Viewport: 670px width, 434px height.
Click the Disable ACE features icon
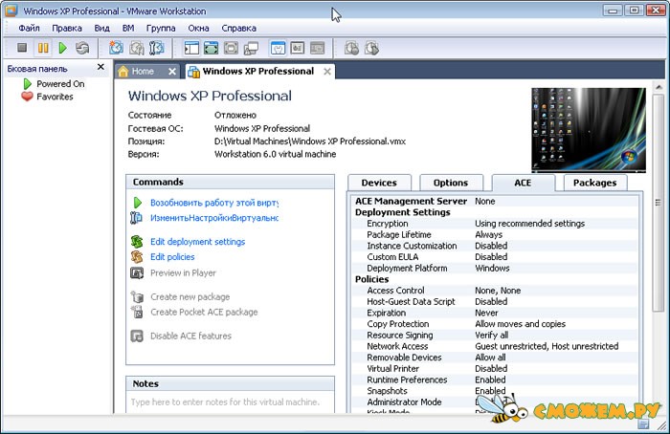(137, 336)
